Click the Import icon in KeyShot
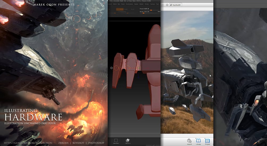This screenshot has width=267, height=146. 189,142
